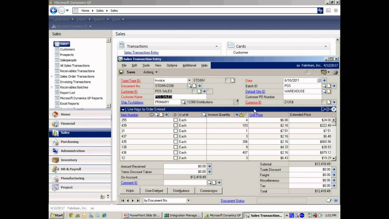Click Document No. lookup magnifier
This screenshot has height=219, width=389.
[x=190, y=86]
